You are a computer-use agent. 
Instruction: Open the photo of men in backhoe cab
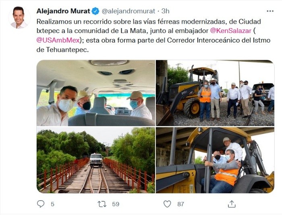[215, 160]
